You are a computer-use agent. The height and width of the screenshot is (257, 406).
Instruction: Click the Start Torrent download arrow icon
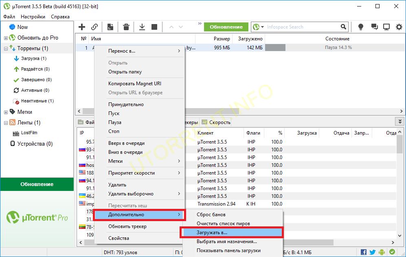click(142, 27)
